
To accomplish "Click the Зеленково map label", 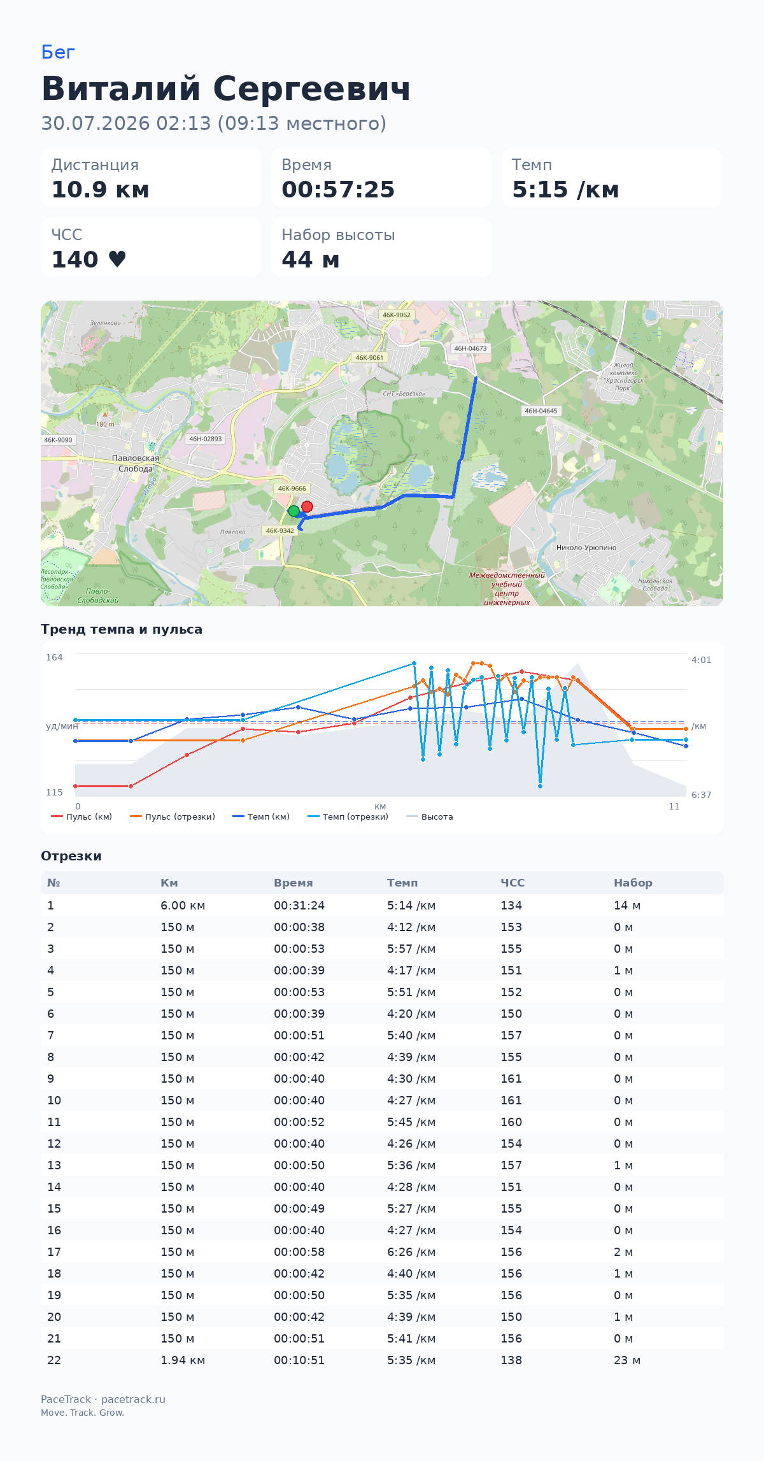I will coord(106,323).
